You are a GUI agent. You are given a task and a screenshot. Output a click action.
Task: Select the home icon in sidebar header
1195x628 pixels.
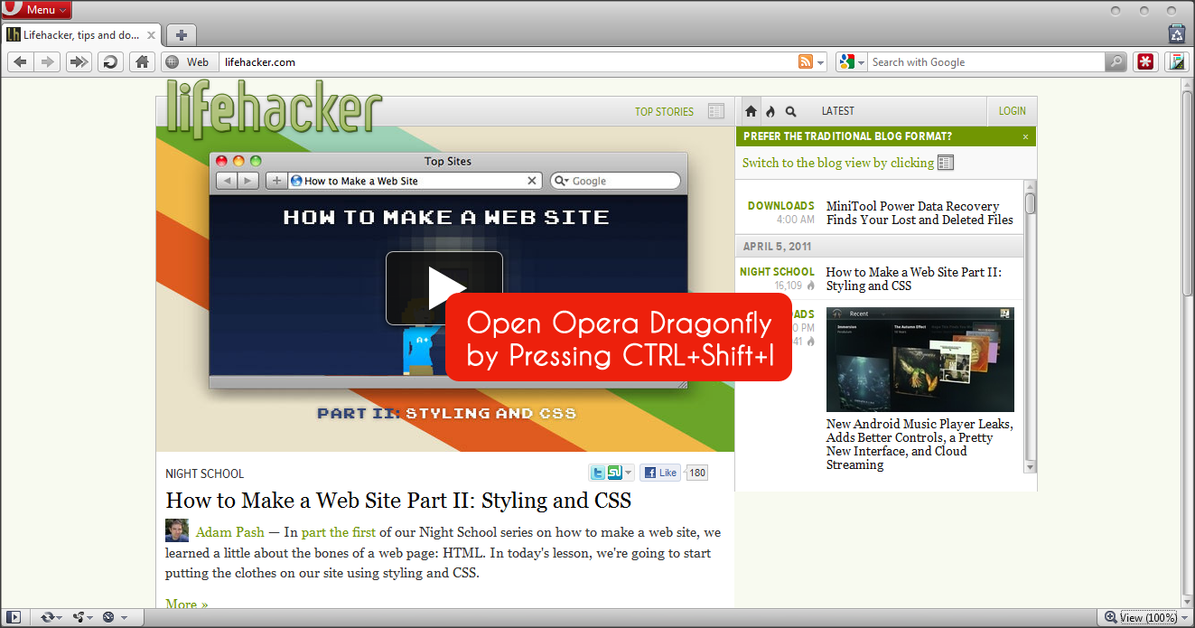[x=751, y=111]
